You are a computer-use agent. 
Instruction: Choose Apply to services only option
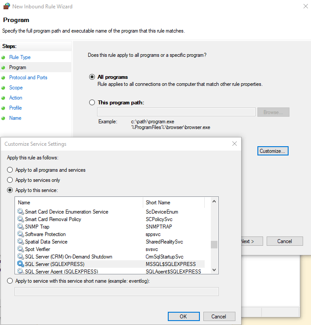pos(10,180)
